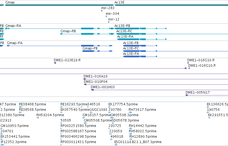Screen dimensions: 228x146
Task: Select the 50505 feature label
Action: coord(66,120)
